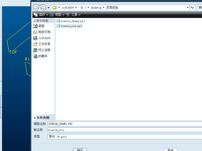Click the 桌面 desktop icon
The image size is (202, 151).
point(35,26)
